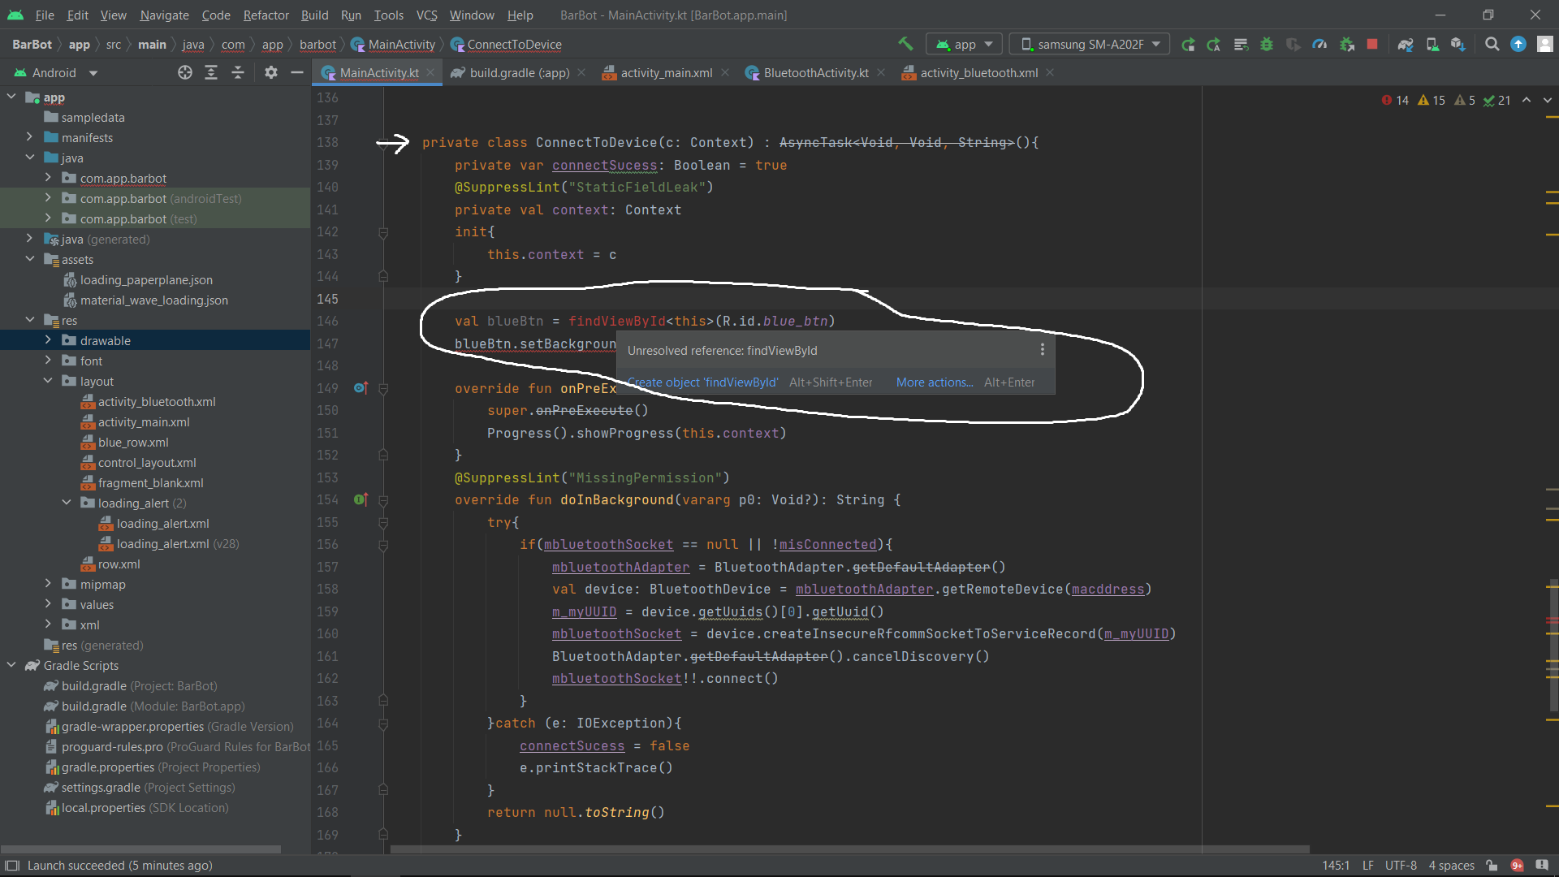
Task: Toggle tool window bars at bottom-left
Action: 12,866
